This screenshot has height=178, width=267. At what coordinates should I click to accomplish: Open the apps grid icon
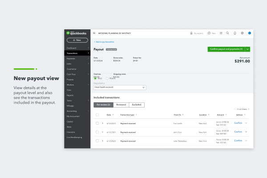[221, 33]
